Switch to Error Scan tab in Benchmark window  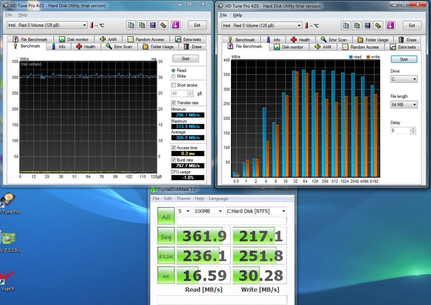pyautogui.click(x=119, y=47)
